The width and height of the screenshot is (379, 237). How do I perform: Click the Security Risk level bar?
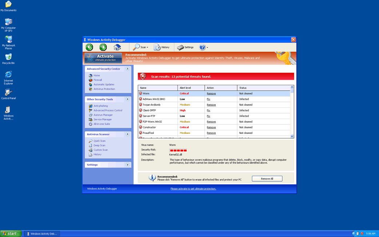[x=178, y=150]
